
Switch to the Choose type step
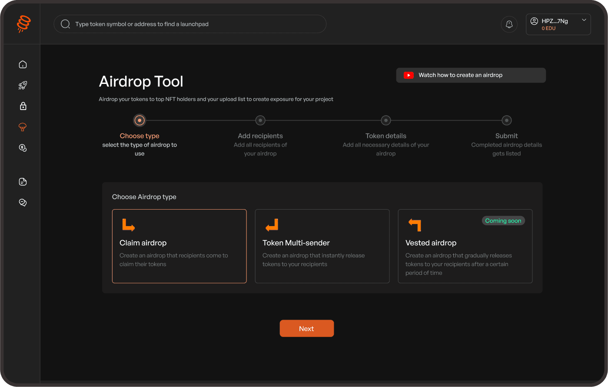click(139, 120)
